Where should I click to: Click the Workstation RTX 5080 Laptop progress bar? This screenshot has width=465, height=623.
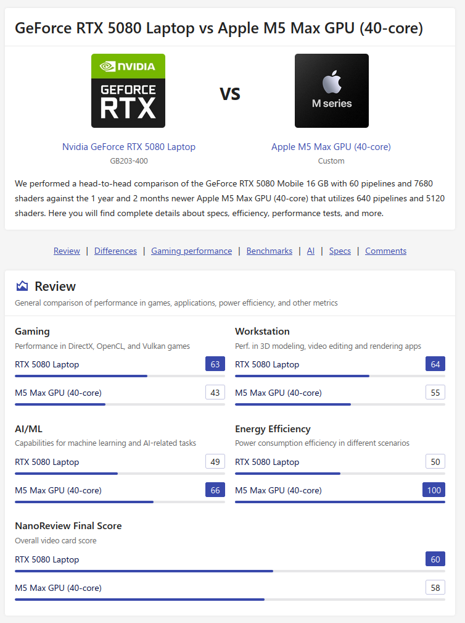340,376
